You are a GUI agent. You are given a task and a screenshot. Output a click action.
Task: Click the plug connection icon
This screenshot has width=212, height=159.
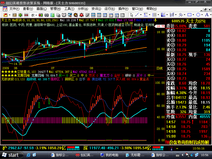(87, 15)
